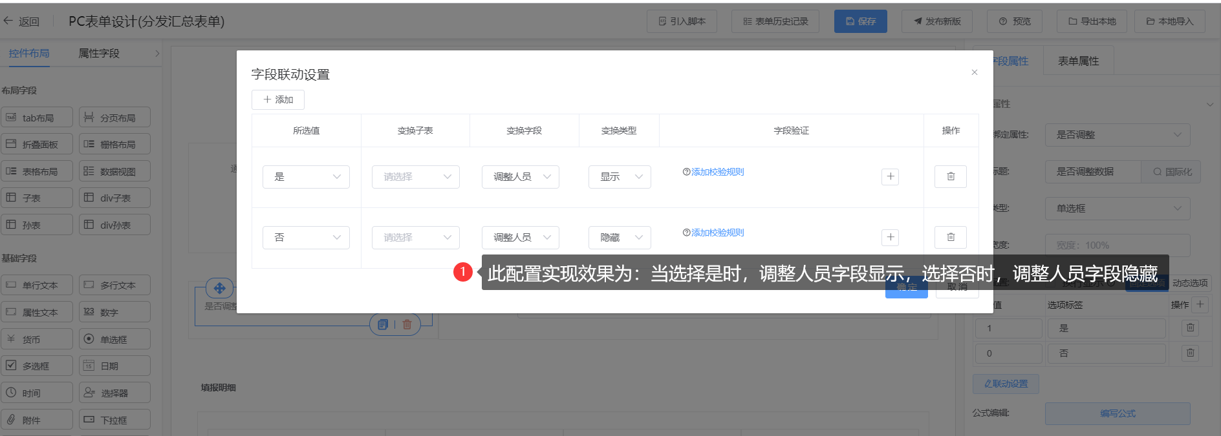Click the copy icon under selected field
The width and height of the screenshot is (1221, 436).
coord(383,324)
